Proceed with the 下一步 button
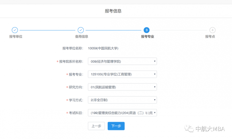 tap(116, 126)
